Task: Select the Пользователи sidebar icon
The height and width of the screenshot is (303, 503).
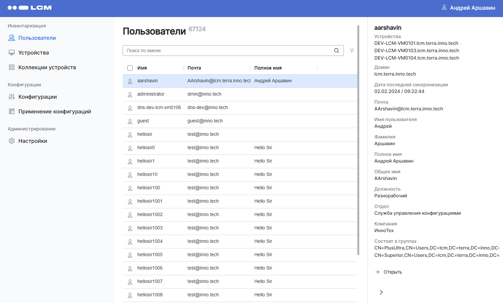Action: coord(11,38)
